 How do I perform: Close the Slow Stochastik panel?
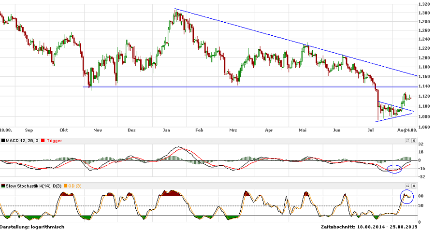click(x=413, y=186)
